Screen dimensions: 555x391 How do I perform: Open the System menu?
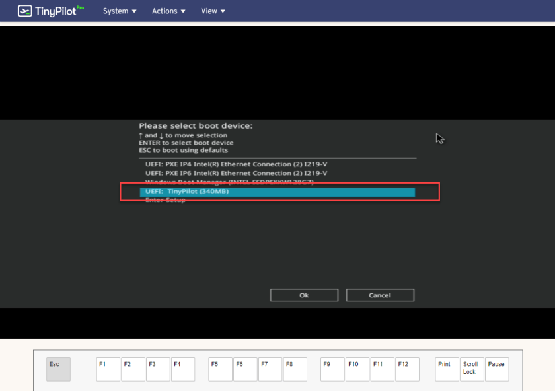(x=120, y=11)
